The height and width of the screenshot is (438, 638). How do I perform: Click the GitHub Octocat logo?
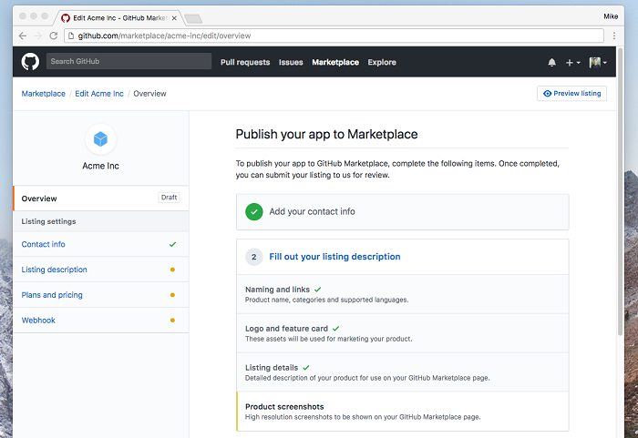30,62
